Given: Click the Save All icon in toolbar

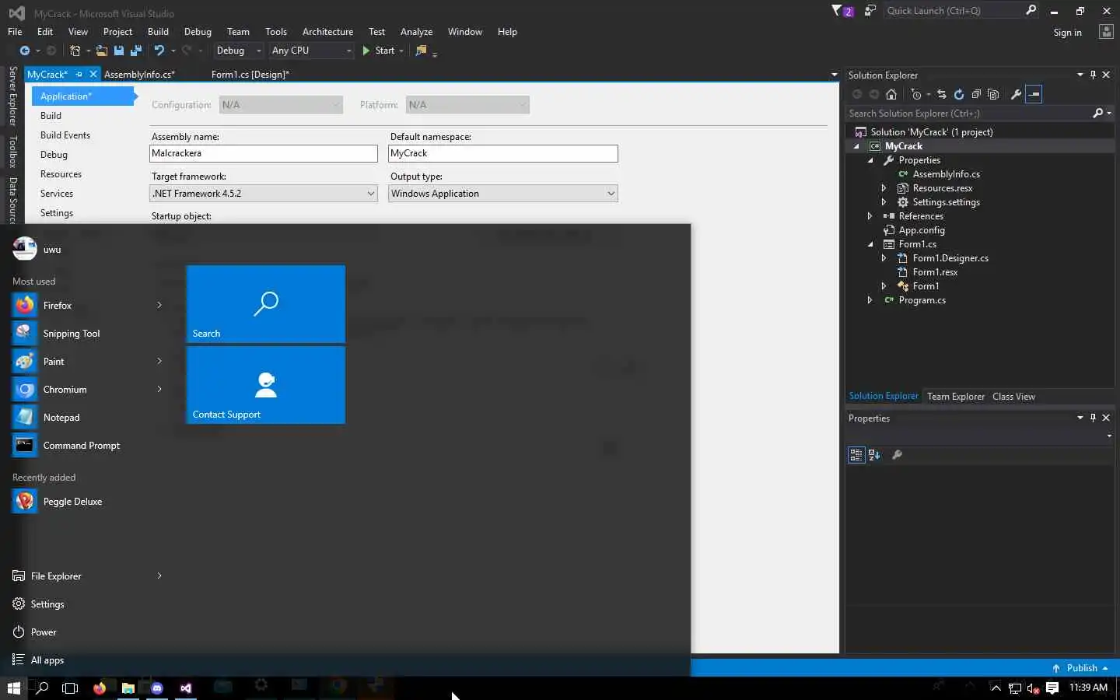Looking at the screenshot, I should 136,51.
